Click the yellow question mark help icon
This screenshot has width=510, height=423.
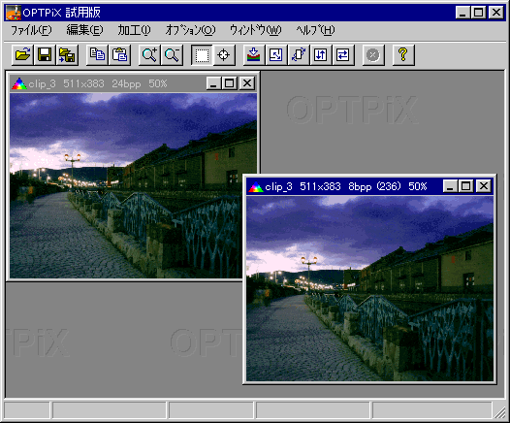[x=403, y=54]
